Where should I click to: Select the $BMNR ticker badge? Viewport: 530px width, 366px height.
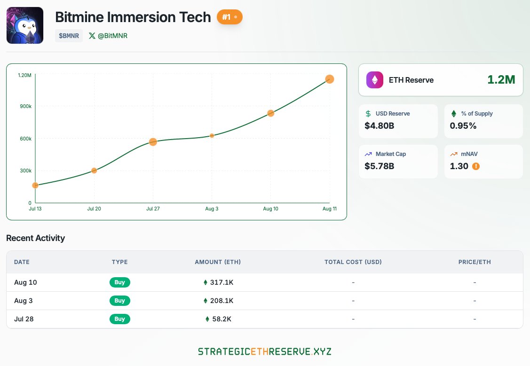tap(69, 36)
